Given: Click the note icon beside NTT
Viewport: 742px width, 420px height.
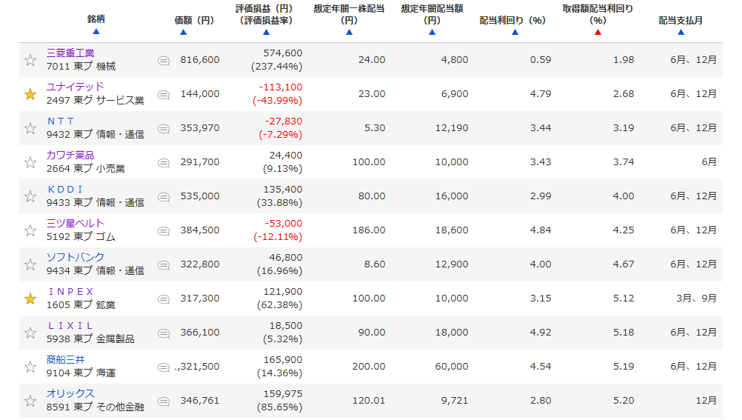Looking at the screenshot, I should 164,128.
